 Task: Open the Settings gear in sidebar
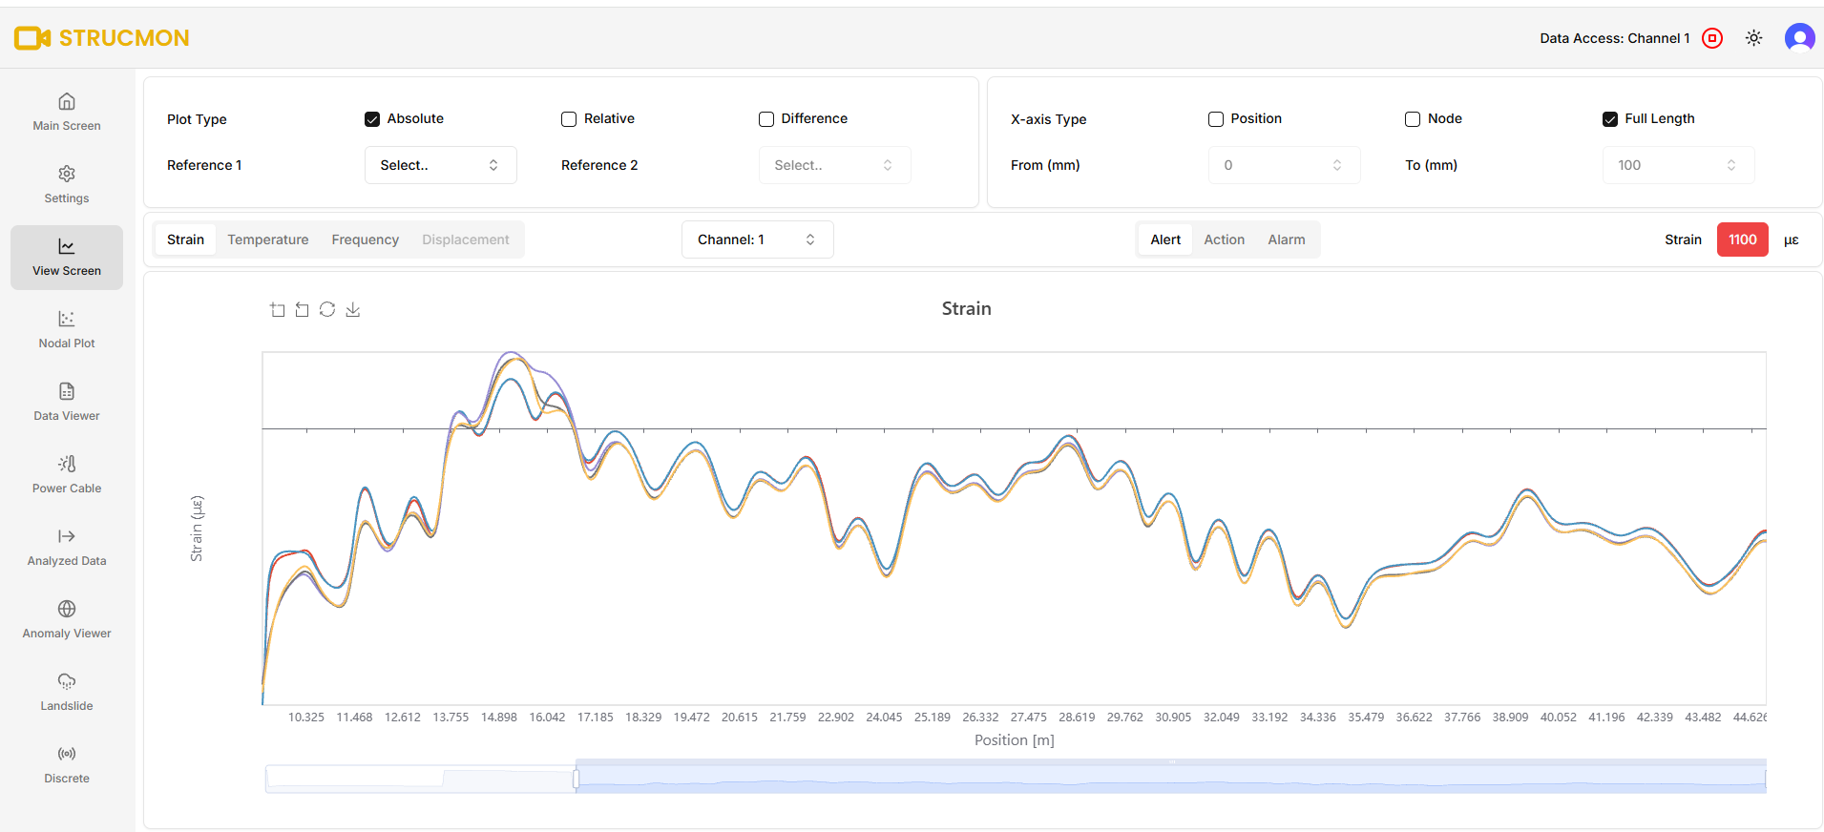click(67, 174)
